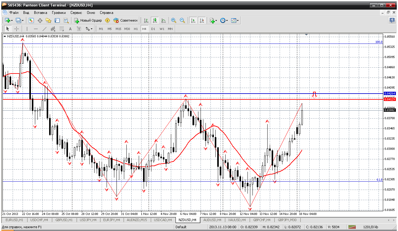398x231 pixels.
Task: Click the Zoom In magnifier icon
Action: 174,20
